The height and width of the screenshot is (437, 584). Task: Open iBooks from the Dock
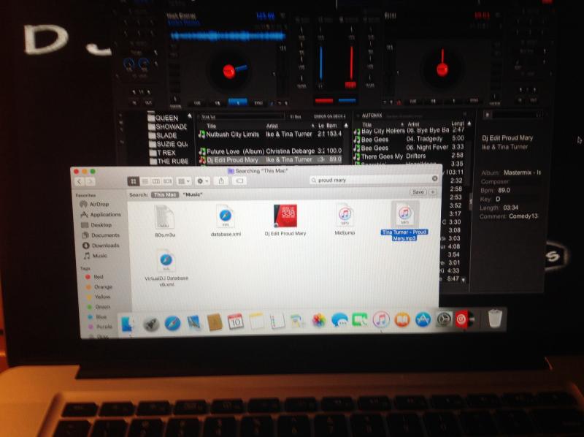point(402,319)
